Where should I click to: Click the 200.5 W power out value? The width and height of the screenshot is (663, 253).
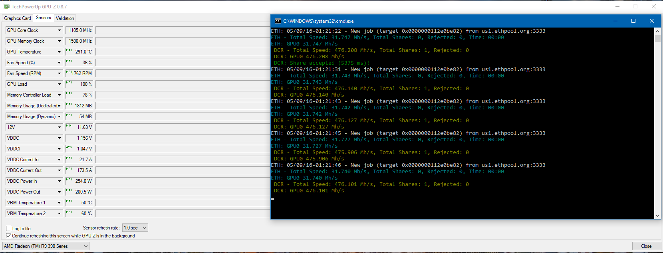click(79, 192)
